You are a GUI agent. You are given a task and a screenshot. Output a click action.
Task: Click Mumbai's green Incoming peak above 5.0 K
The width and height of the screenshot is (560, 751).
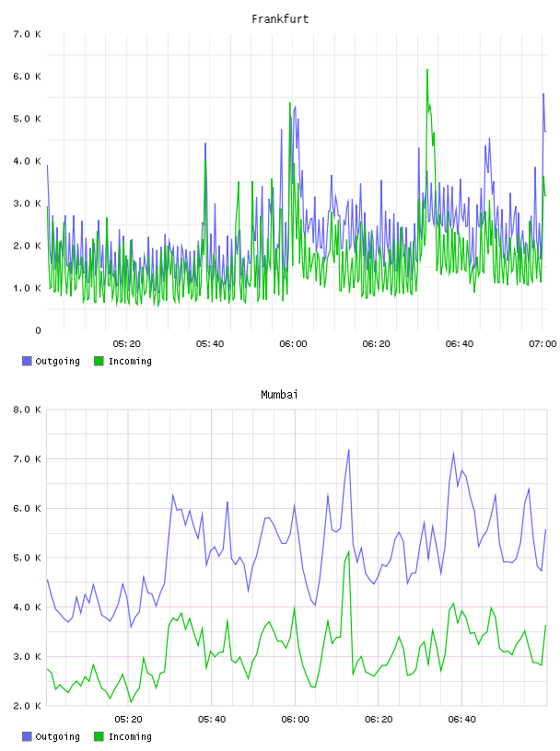[348, 553]
